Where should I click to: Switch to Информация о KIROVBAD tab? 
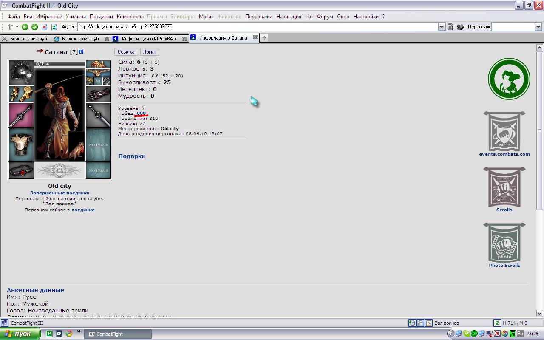pyautogui.click(x=150, y=38)
